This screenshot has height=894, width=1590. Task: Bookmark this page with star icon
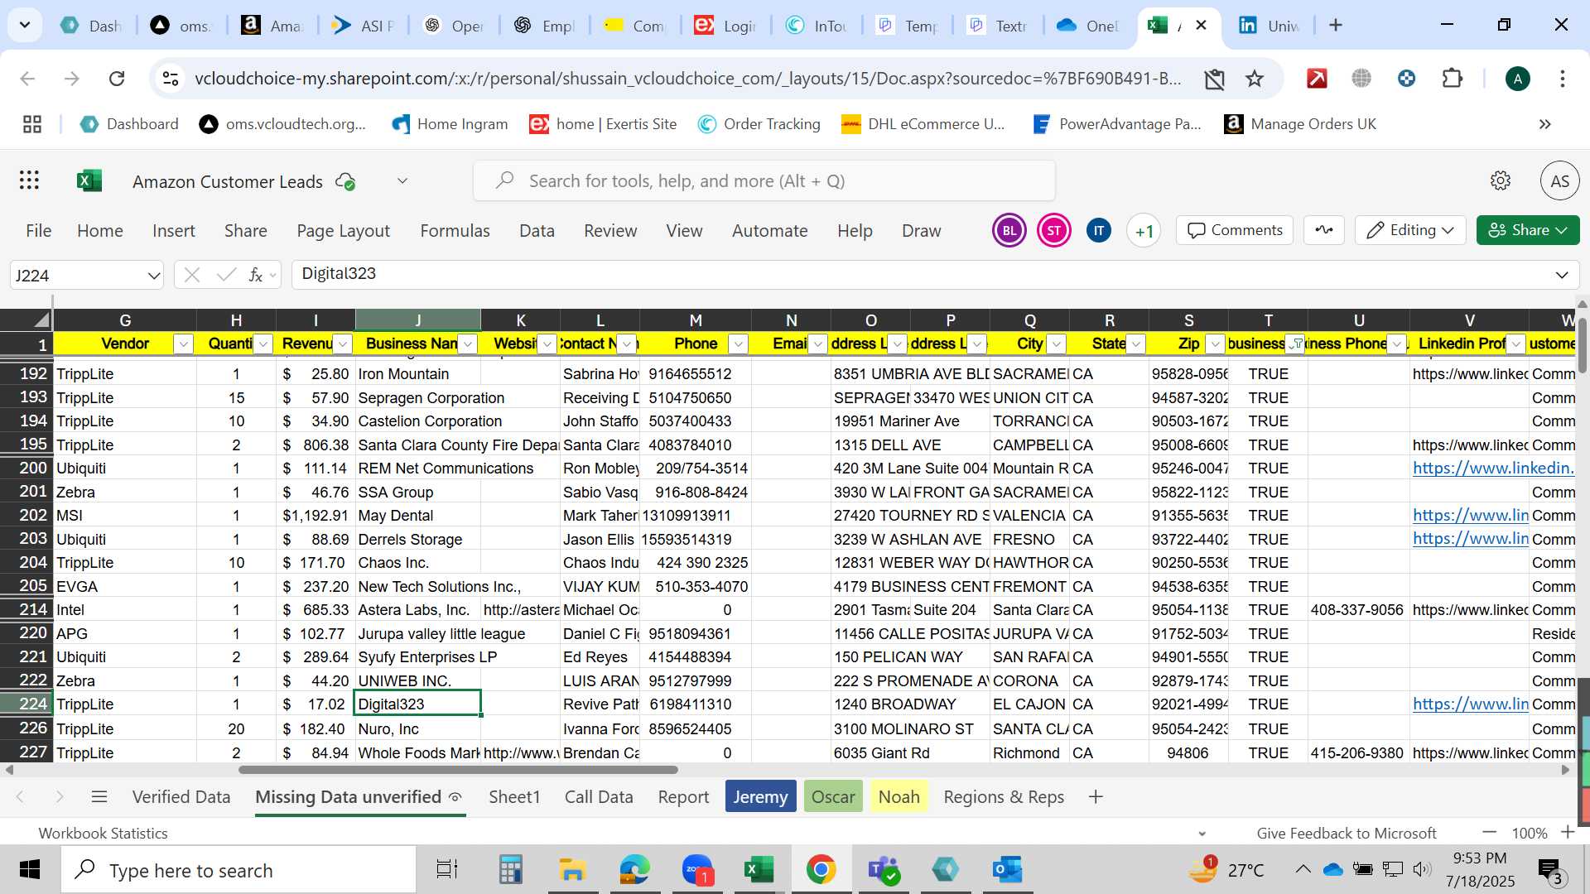(x=1255, y=79)
